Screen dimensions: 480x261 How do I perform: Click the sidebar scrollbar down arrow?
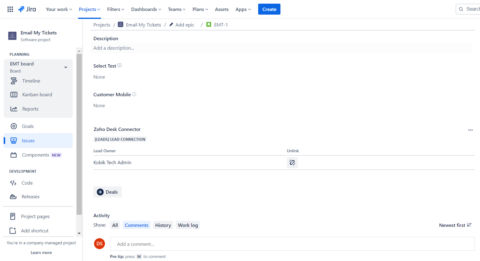point(79,234)
